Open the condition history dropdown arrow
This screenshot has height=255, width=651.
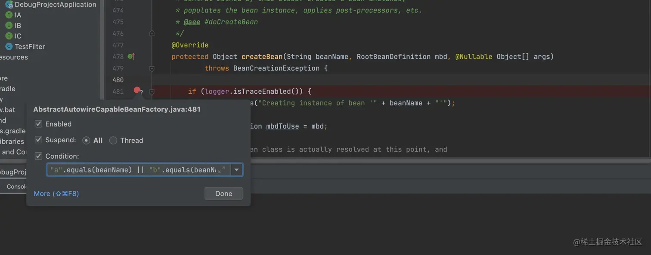click(236, 170)
